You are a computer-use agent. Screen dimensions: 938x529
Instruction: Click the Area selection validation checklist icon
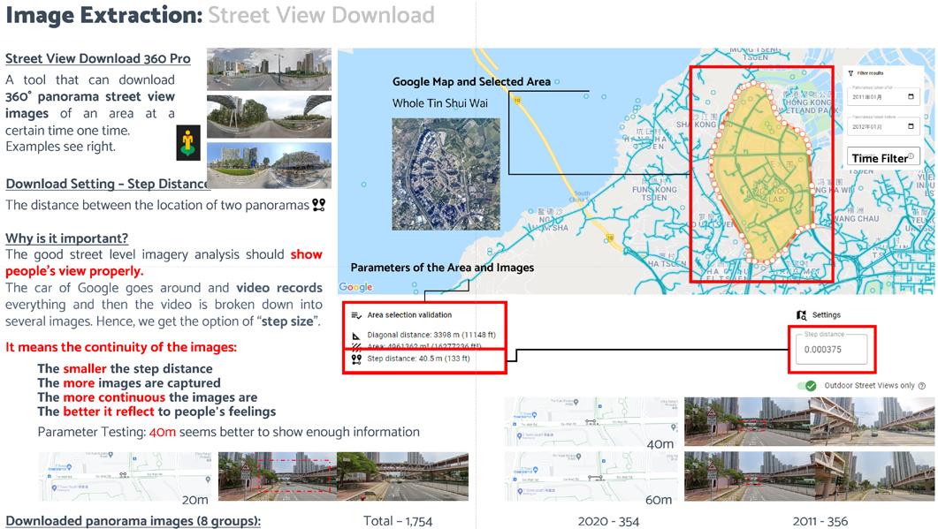(356, 315)
